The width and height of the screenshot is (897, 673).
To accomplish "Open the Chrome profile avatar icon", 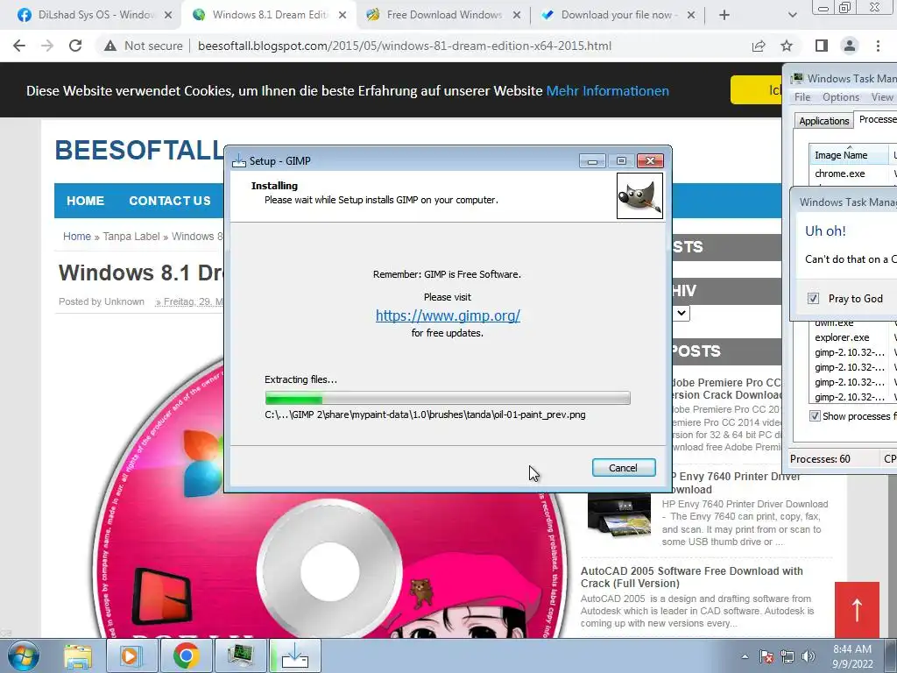I will coord(850,46).
